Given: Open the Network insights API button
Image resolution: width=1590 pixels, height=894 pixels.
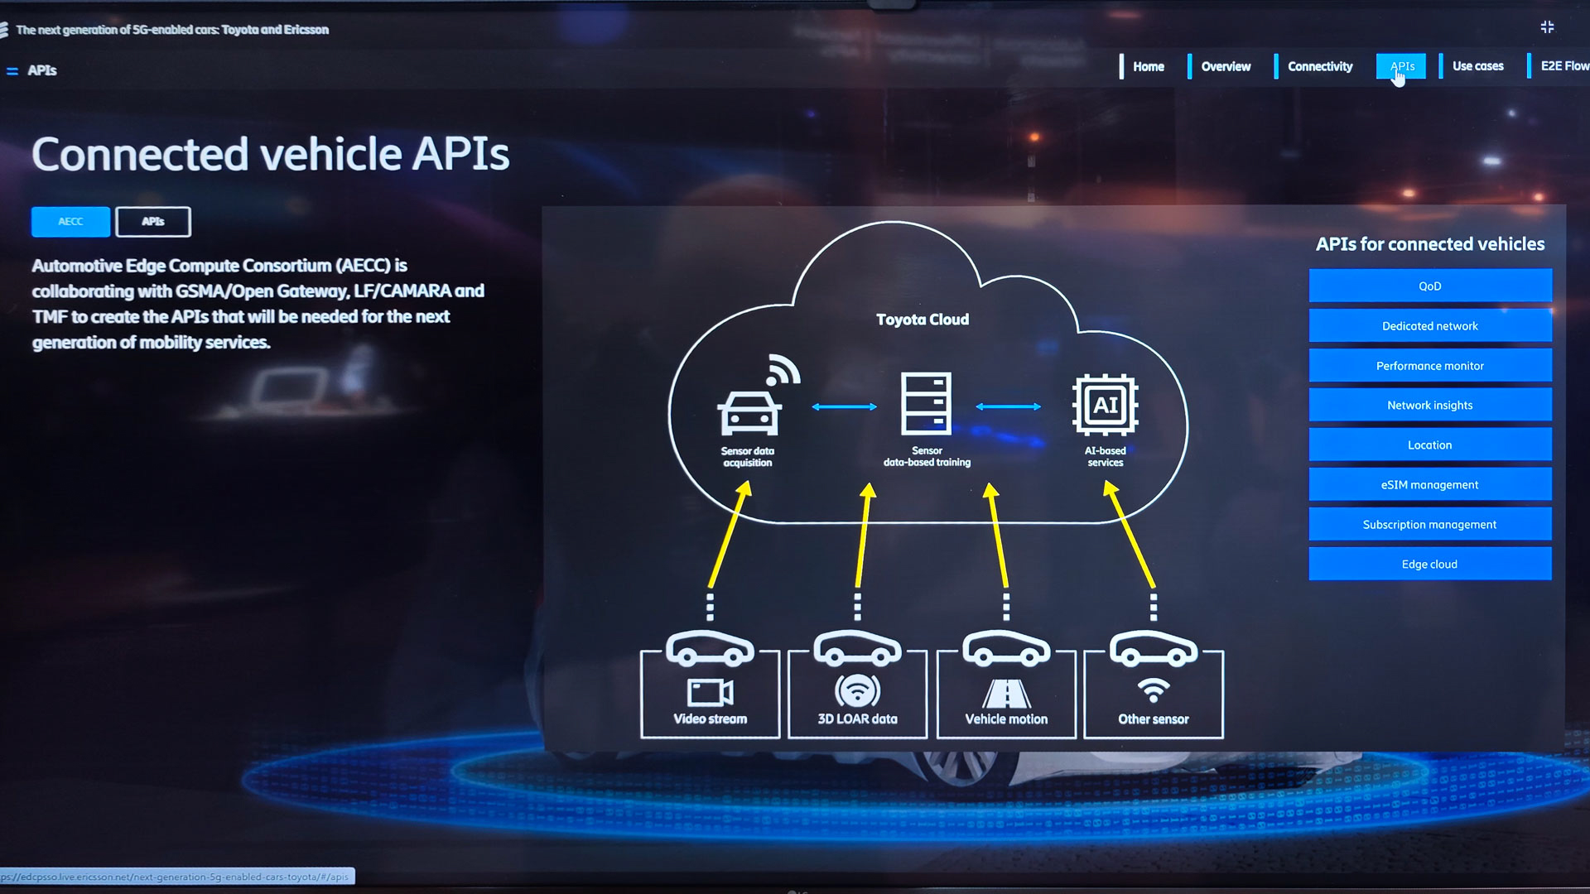Looking at the screenshot, I should click(1429, 405).
